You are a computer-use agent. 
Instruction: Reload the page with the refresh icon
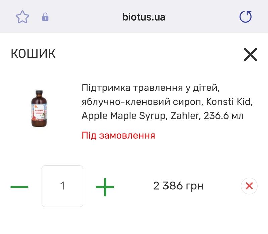[245, 17]
